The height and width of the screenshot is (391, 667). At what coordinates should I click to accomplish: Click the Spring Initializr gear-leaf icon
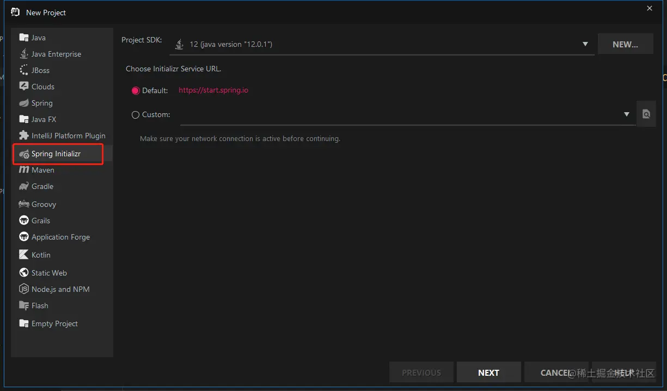(x=24, y=154)
